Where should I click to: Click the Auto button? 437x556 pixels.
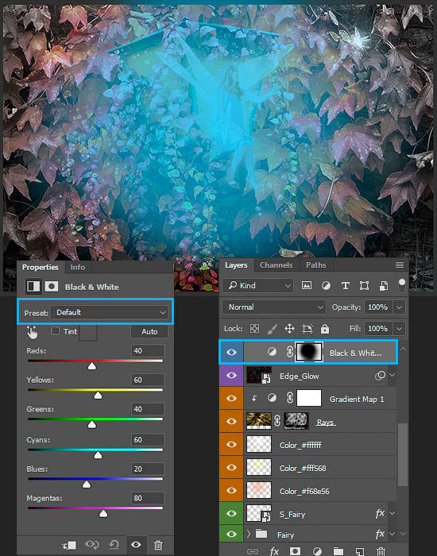pos(149,331)
